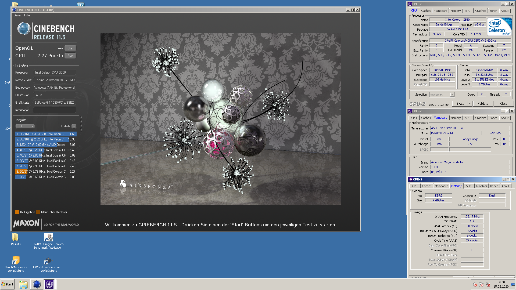This screenshot has height=290, width=516.
Task: Click the Prozessor Intel Celeron CPU G550 field
Action: click(55, 73)
